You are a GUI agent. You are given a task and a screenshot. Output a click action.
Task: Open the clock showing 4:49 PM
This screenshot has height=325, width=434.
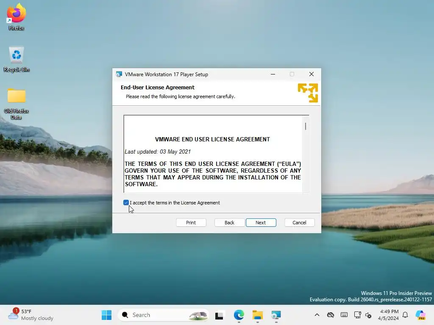click(388, 315)
